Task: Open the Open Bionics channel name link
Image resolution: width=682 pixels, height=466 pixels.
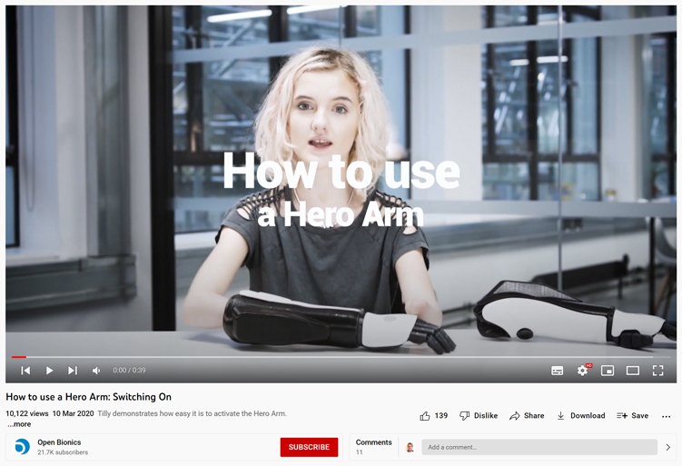Action: tap(59, 442)
